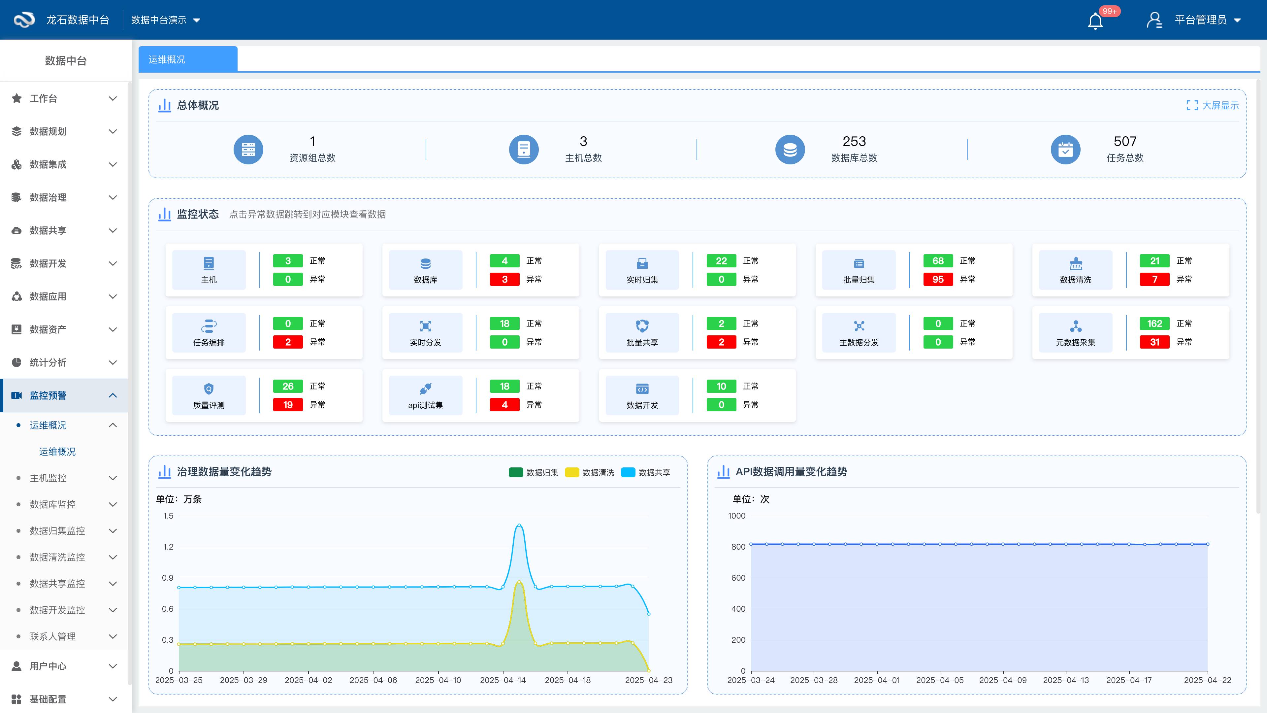Click the 2025-04-14 peak point on 数据共享 line

[x=519, y=526]
